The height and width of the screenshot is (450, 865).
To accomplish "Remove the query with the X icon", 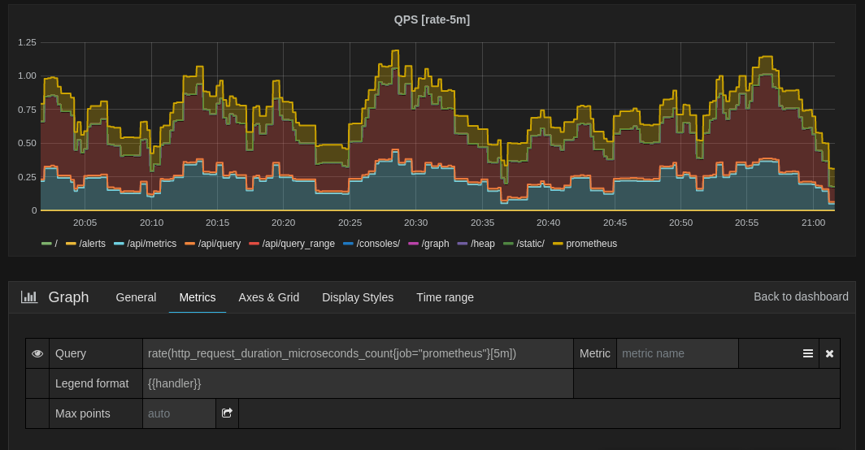I will (829, 353).
